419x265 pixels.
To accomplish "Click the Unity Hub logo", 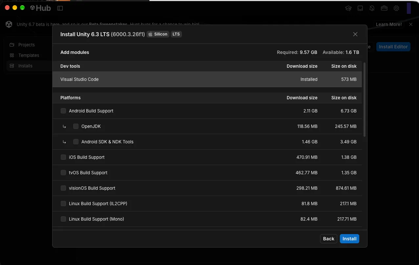I will point(40,8).
